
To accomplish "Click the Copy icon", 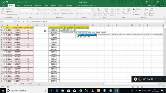I will (x=7, y=12).
